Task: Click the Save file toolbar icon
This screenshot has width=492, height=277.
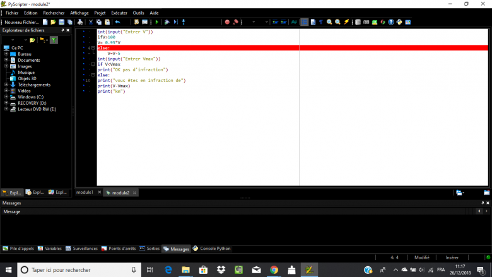Action: (x=61, y=22)
